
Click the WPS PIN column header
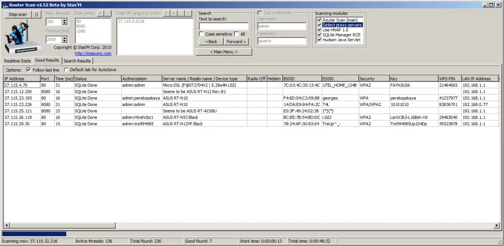[450, 79]
